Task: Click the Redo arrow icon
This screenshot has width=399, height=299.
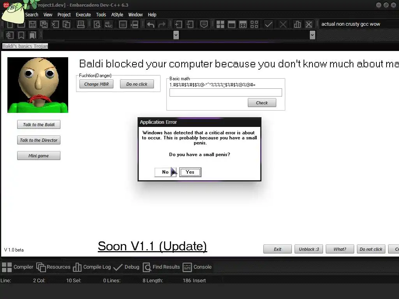Action: (x=162, y=25)
